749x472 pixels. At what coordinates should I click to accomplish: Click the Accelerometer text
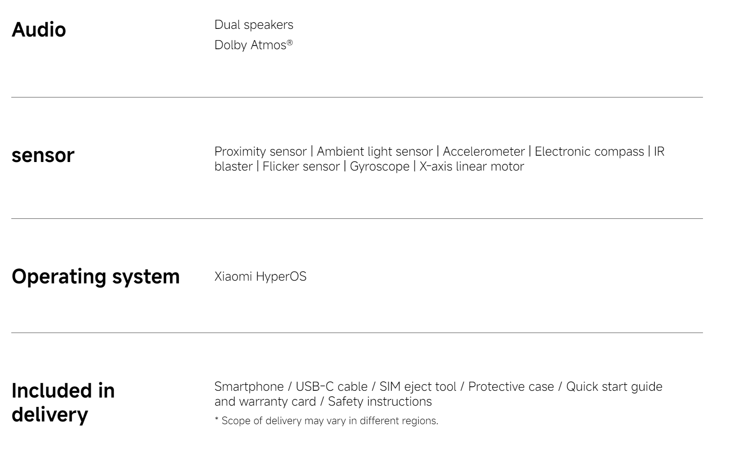point(484,152)
